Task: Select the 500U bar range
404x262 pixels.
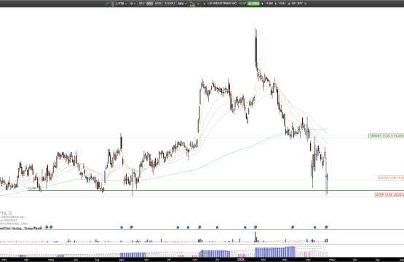Action: coord(159,4)
